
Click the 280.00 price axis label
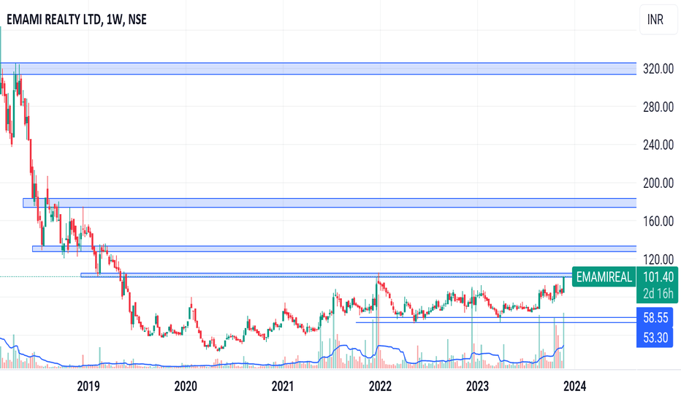[658, 107]
